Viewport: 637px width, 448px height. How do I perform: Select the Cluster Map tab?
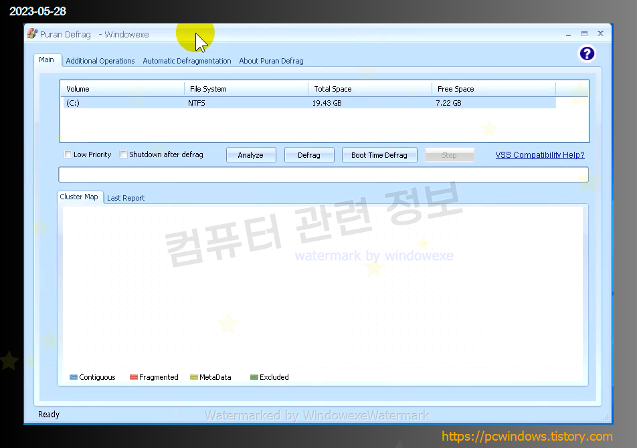(79, 197)
